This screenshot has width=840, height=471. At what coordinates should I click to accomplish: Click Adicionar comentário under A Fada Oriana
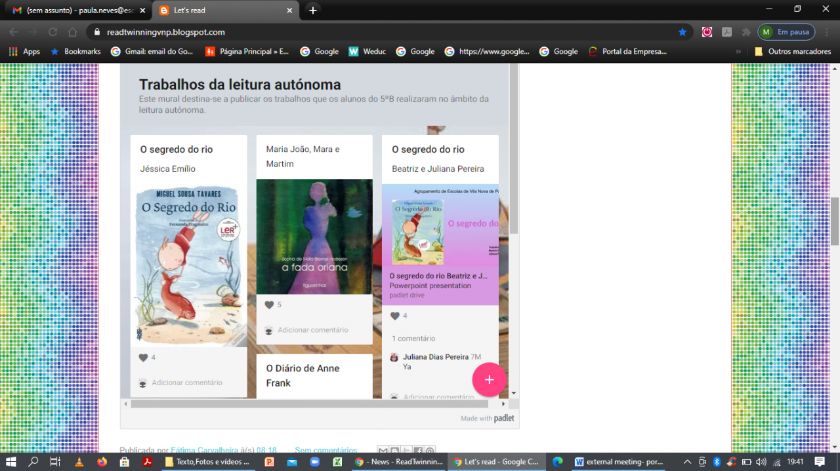click(x=312, y=330)
